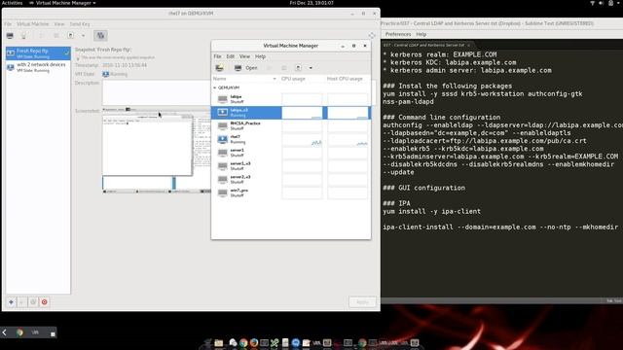Image resolution: width=623 pixels, height=350 pixels.
Task: Click the fullscreen icon in rhel7 window
Action: 372,36
